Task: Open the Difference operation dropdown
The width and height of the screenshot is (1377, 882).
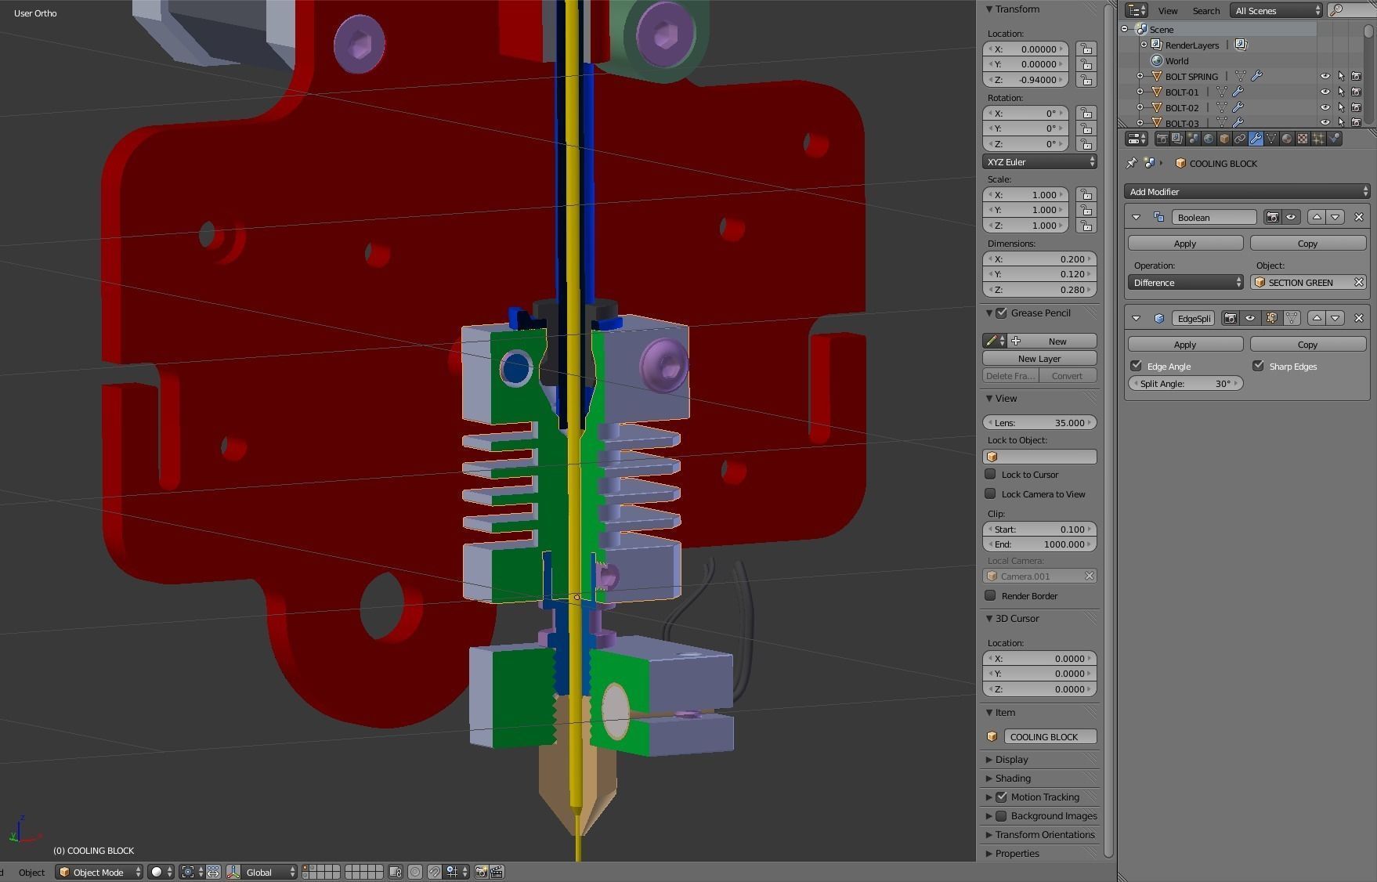Action: 1186,282
